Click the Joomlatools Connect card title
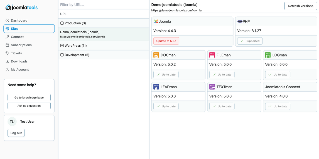 tap(283, 87)
